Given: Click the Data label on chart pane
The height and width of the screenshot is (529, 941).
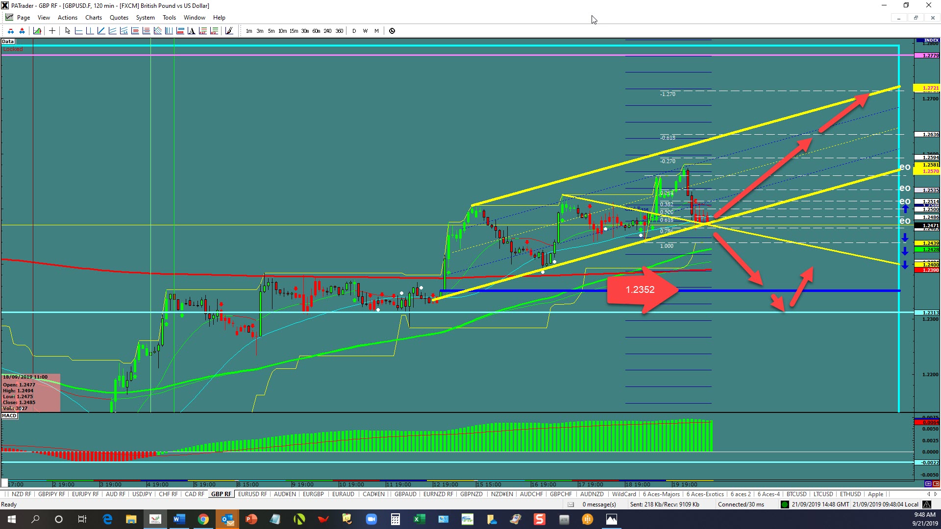Looking at the screenshot, I should (x=8, y=42).
